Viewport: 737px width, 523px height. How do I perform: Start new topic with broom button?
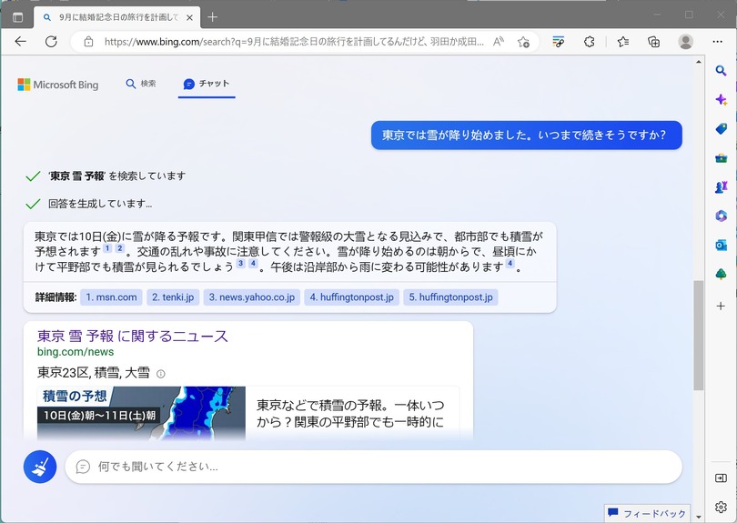click(40, 467)
